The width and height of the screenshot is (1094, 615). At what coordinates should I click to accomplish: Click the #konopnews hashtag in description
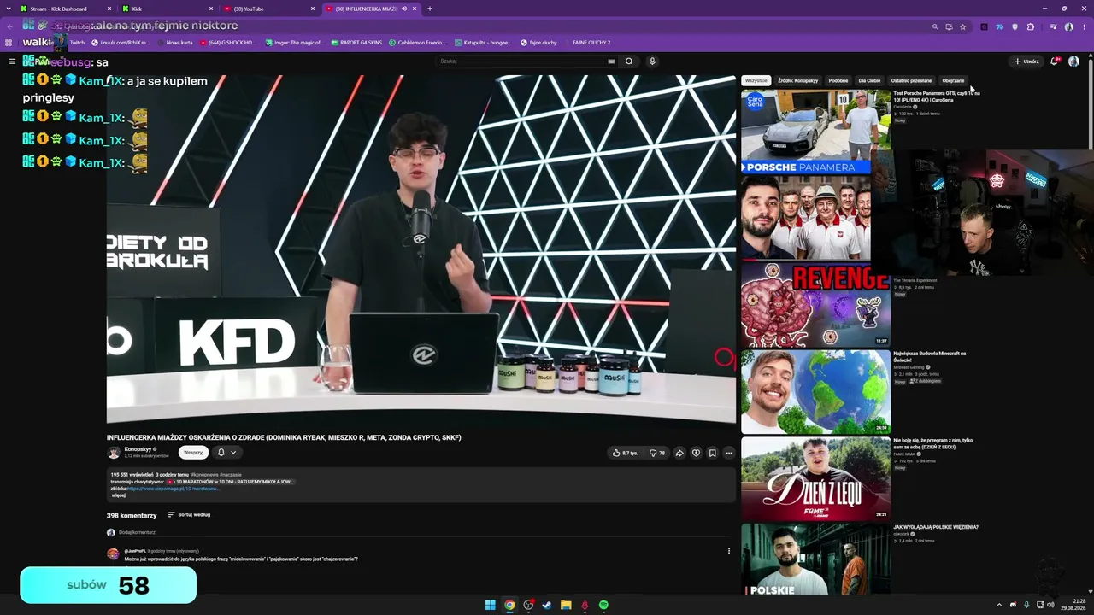click(204, 474)
